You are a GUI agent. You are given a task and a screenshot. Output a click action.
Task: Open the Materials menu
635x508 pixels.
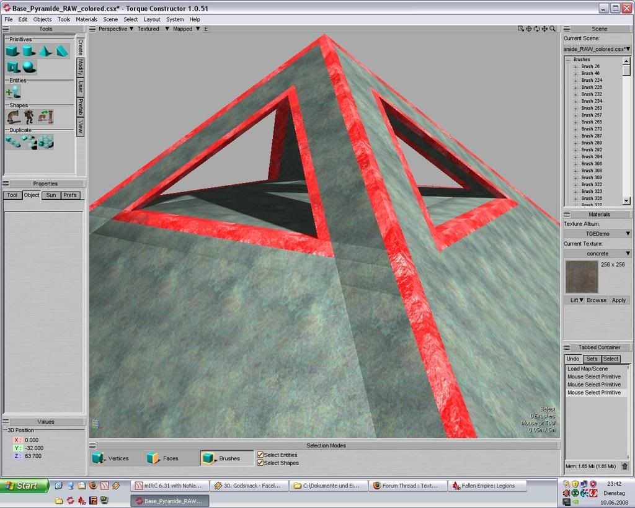tap(86, 19)
